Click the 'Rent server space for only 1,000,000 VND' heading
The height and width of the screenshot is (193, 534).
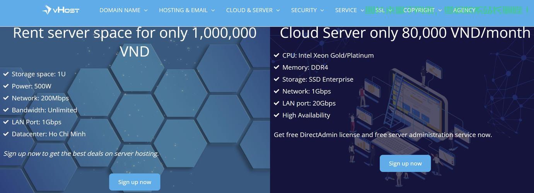(135, 42)
